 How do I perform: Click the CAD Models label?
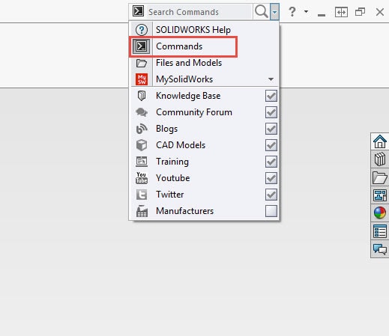tap(181, 145)
